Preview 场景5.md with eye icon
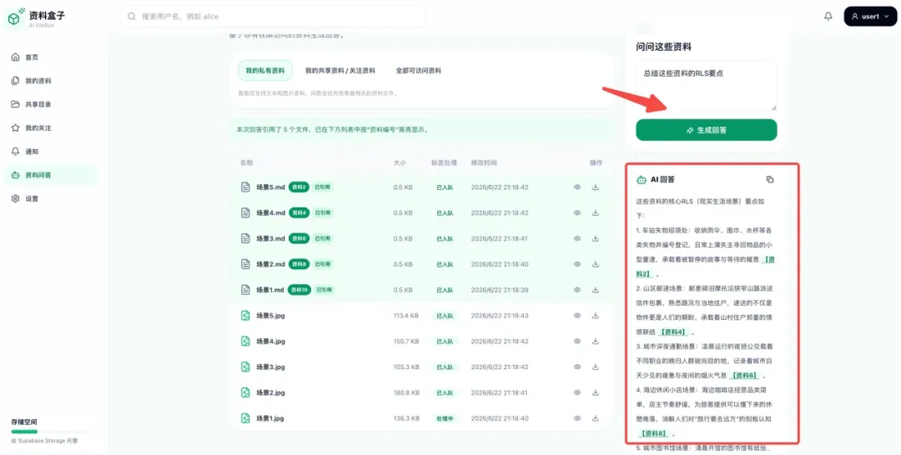 (x=577, y=187)
